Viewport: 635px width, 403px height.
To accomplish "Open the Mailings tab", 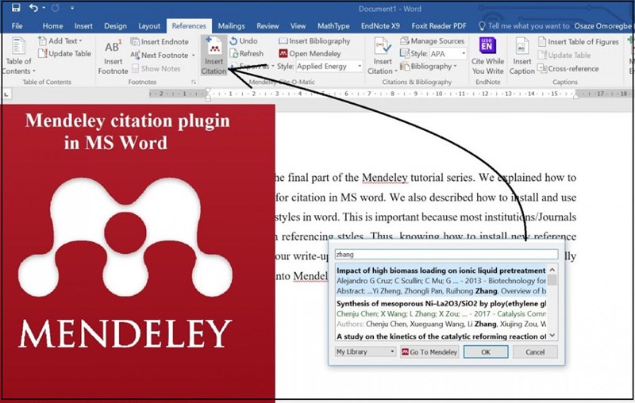I will click(231, 26).
